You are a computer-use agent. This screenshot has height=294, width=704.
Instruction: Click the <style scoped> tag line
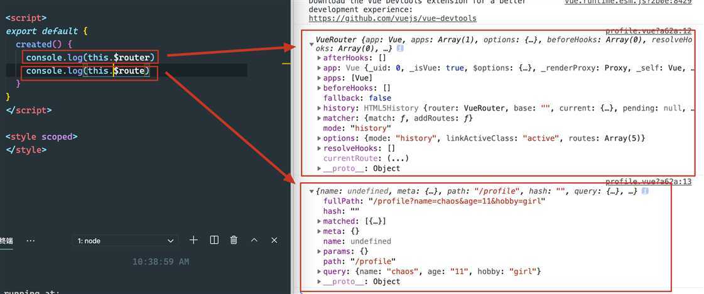click(41, 137)
